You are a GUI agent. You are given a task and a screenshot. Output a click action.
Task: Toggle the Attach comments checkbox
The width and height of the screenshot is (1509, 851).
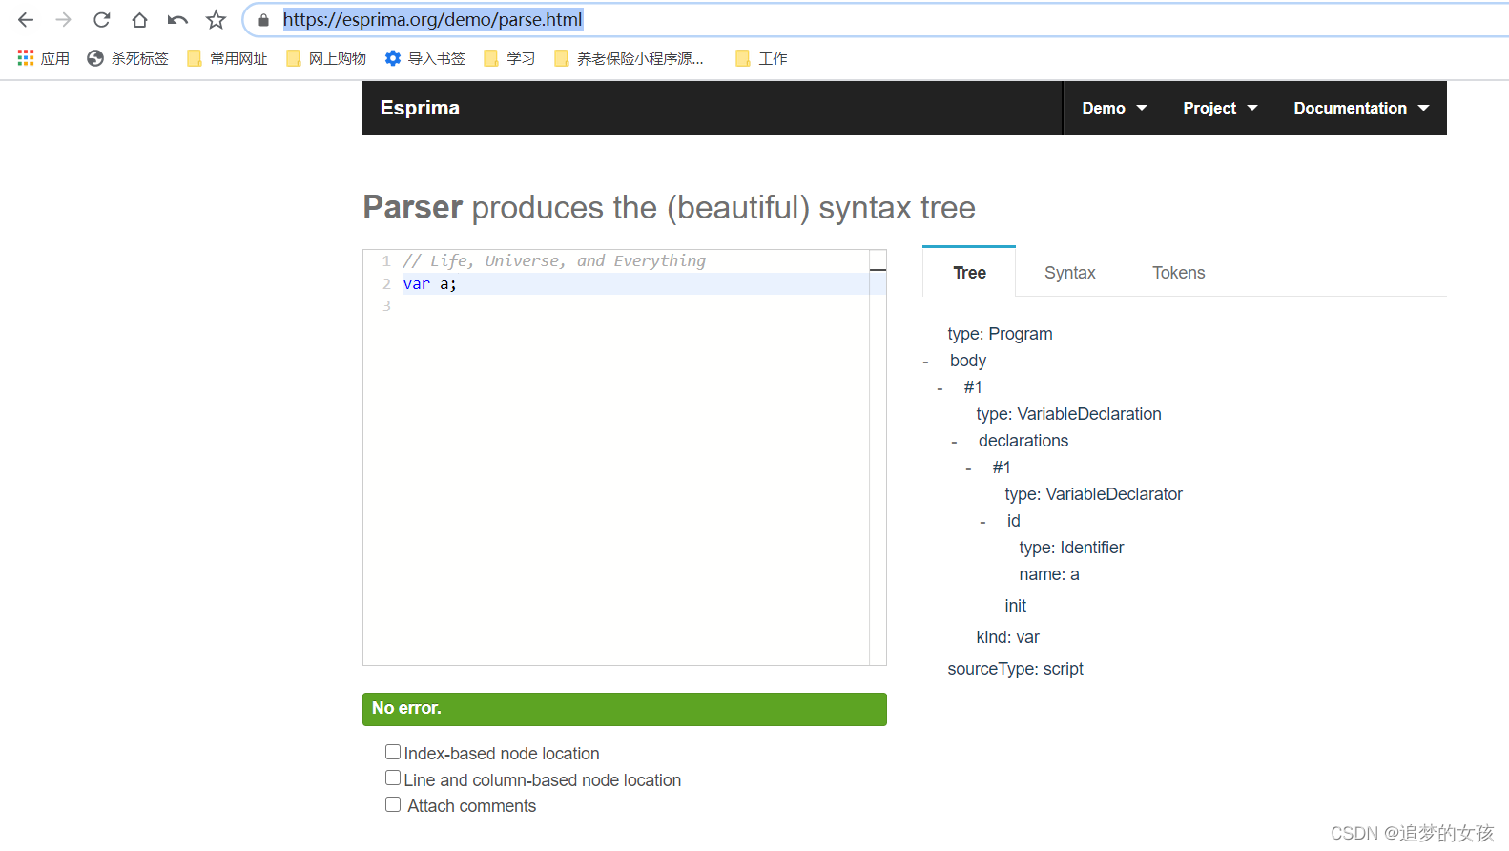coord(392,804)
